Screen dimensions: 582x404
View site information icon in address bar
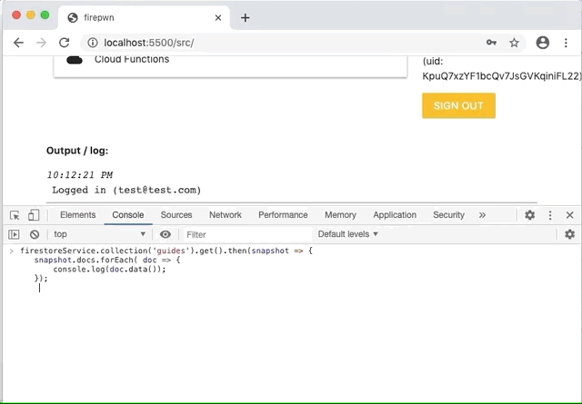click(93, 43)
